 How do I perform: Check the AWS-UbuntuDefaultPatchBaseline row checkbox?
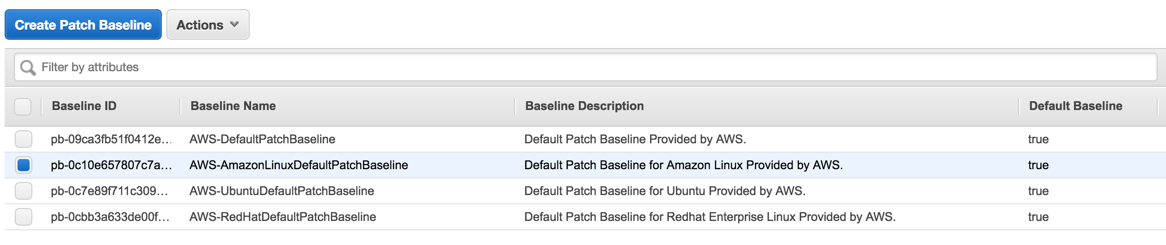tap(24, 191)
